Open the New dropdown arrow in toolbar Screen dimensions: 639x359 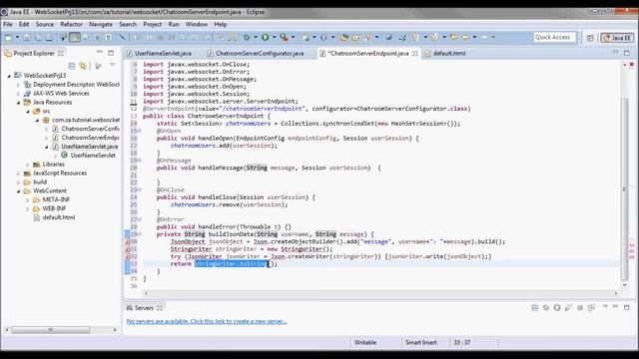(x=17, y=38)
